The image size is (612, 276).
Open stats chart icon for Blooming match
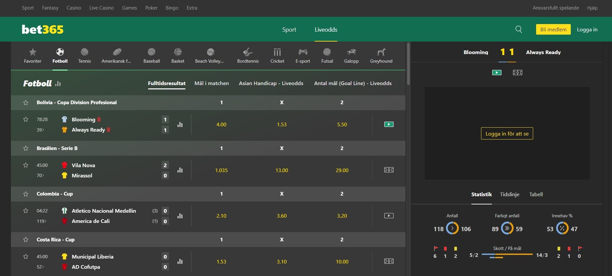[x=180, y=124]
